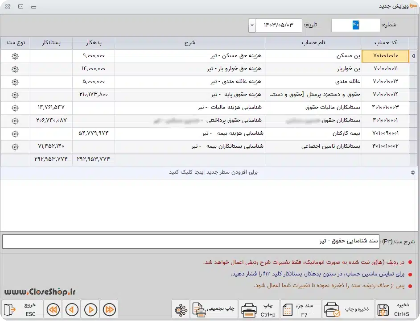
Task: Click credit amount 14,761,547
Action: click(51, 108)
